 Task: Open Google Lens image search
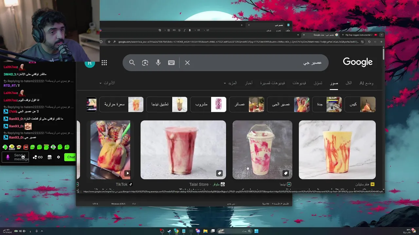click(x=145, y=63)
